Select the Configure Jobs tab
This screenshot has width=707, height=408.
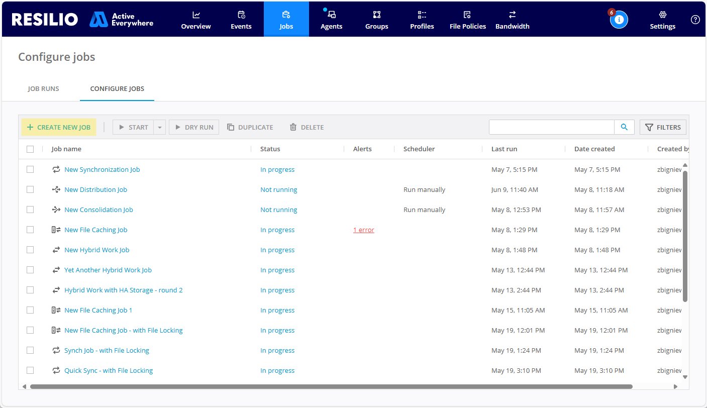(x=117, y=88)
